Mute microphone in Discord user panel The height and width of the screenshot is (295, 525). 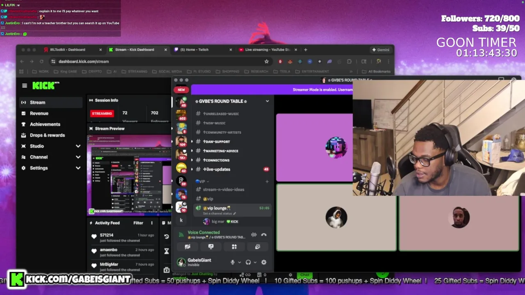pos(233,262)
